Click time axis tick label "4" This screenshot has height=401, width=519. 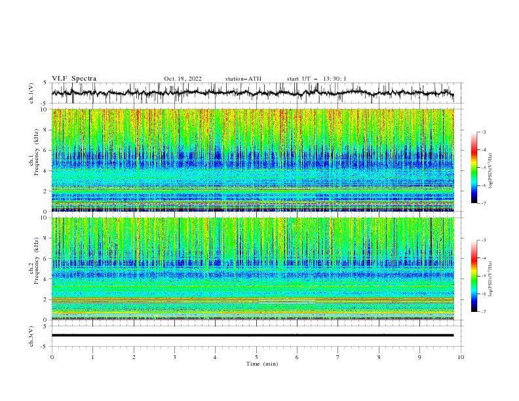215,357
